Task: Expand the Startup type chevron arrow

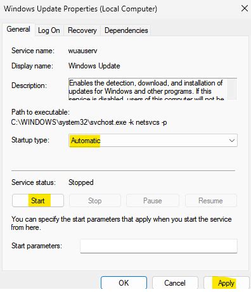Action: click(232, 141)
